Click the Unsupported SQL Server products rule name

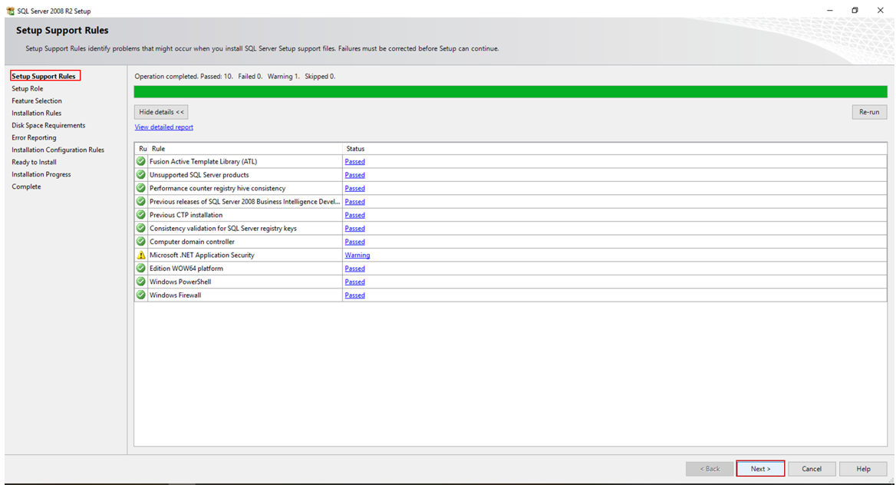199,175
